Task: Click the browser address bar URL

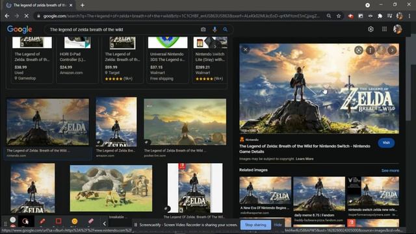Action: coord(182,16)
